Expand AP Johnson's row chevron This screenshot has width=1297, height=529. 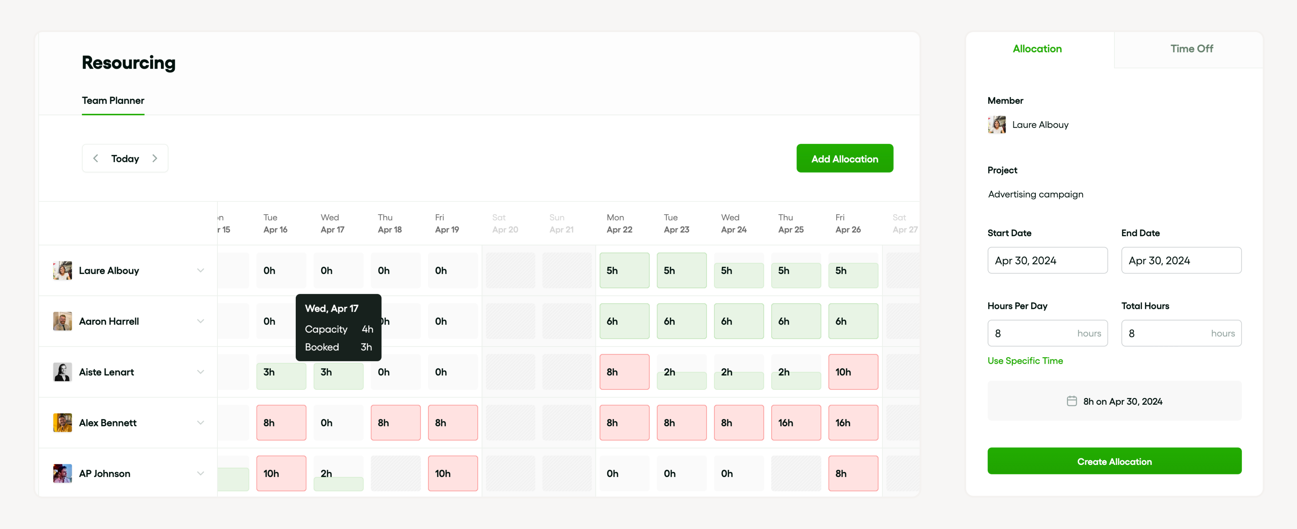coord(200,474)
